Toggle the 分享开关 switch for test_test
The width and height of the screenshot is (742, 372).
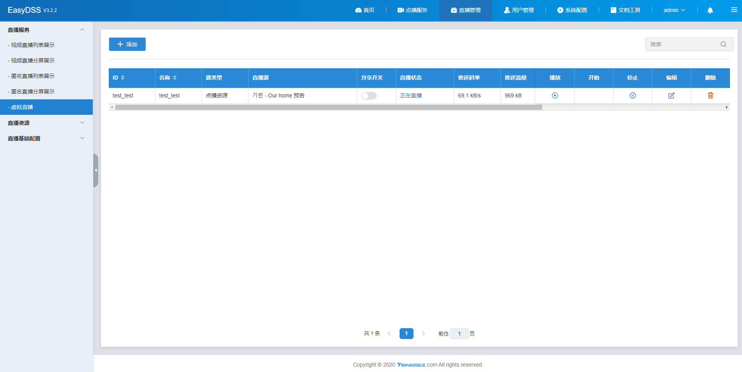tap(369, 96)
